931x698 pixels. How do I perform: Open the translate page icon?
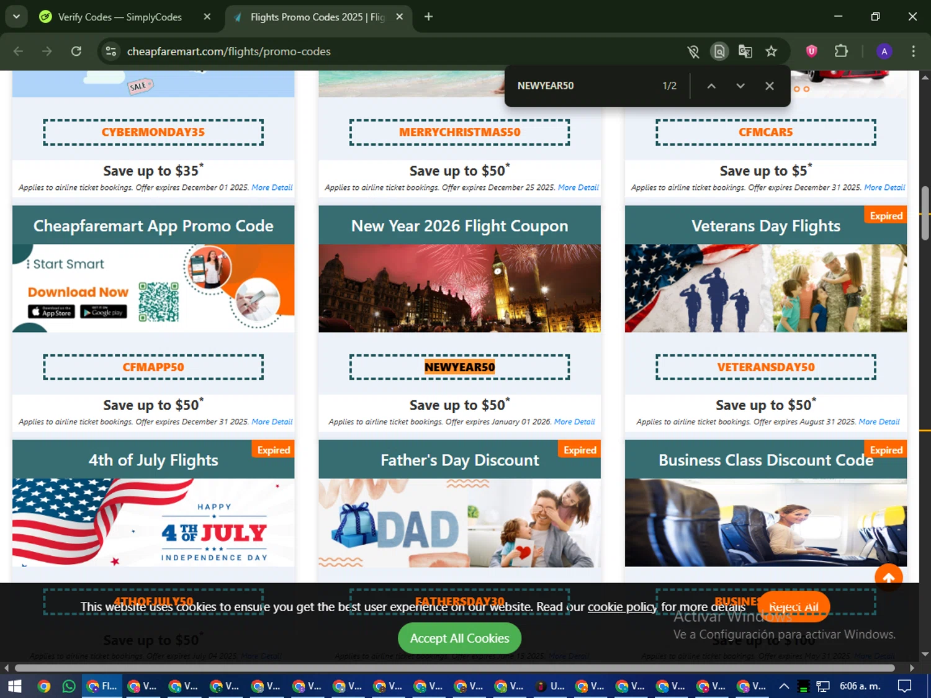[x=745, y=51]
